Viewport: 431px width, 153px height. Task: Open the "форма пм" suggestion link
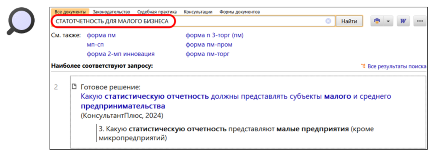101,35
